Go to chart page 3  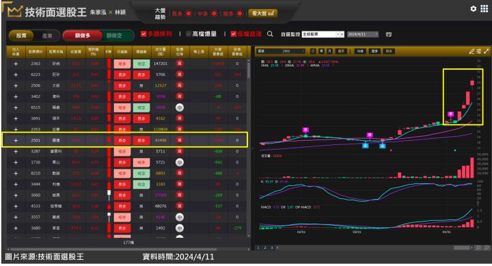(272, 248)
